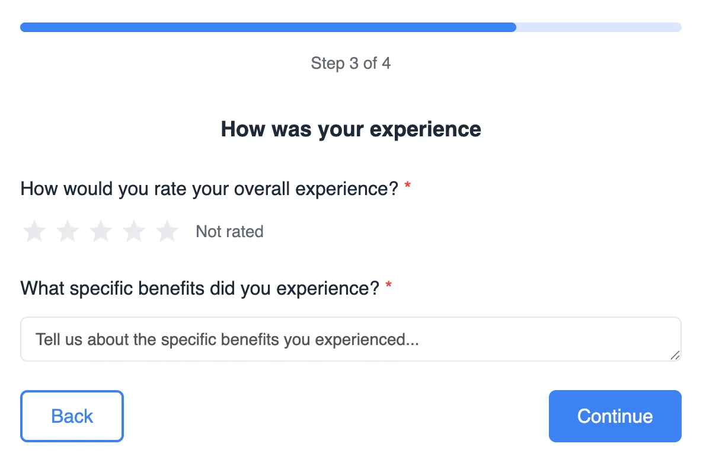This screenshot has width=703, height=466.
Task: Click the "How was your experience" heading
Action: [x=351, y=129]
